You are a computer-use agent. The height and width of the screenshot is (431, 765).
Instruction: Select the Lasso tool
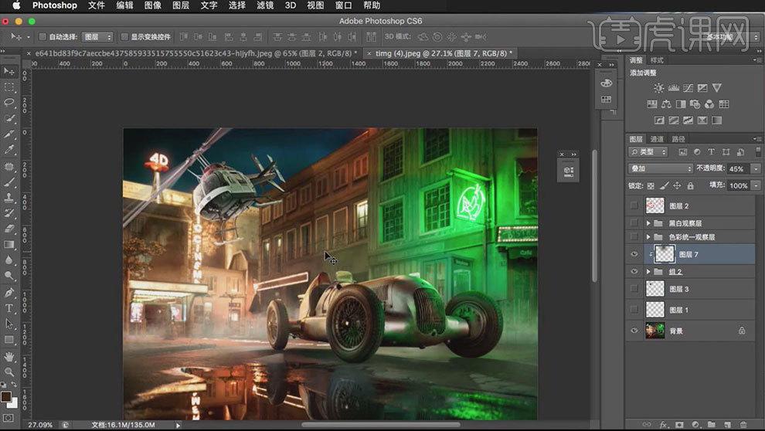(x=8, y=103)
